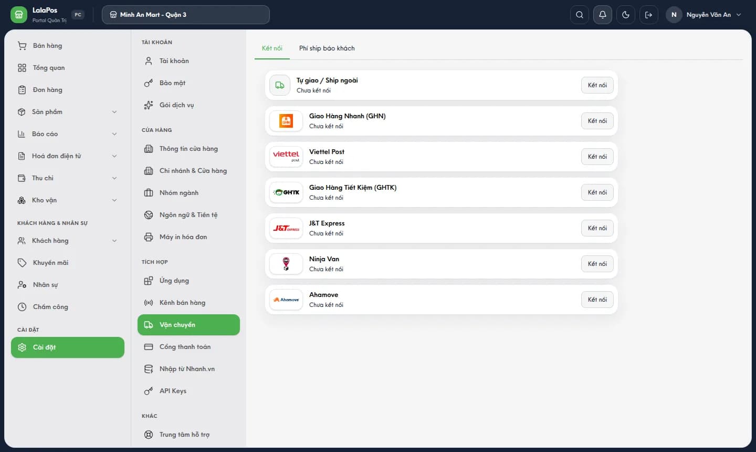Click the GHTK carrier logo
The image size is (756, 452).
pos(286,192)
